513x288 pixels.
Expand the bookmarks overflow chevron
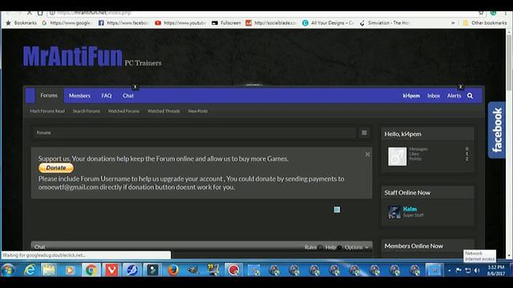pos(453,23)
